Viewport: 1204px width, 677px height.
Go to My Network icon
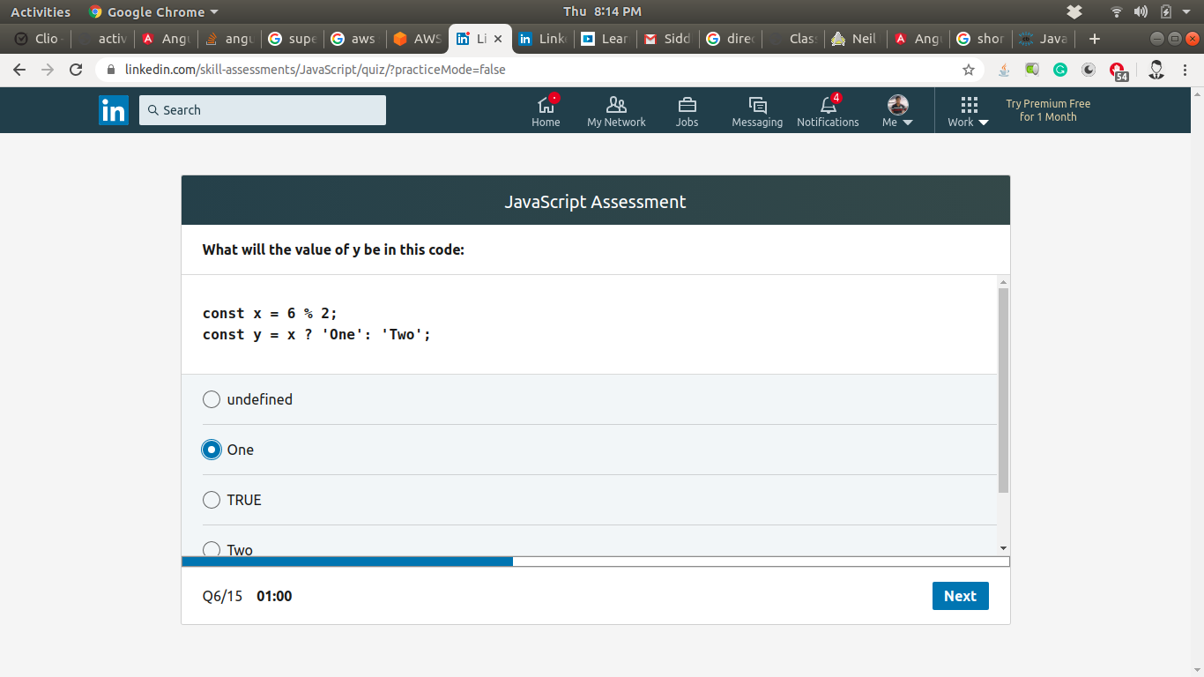pos(616,110)
